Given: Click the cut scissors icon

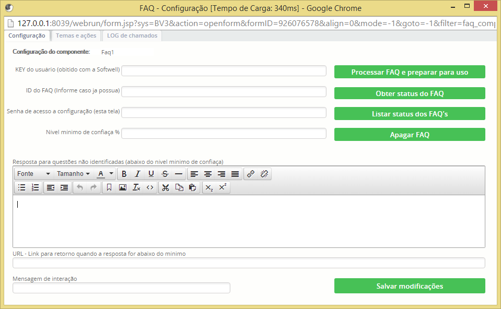Looking at the screenshot, I should coord(165,188).
